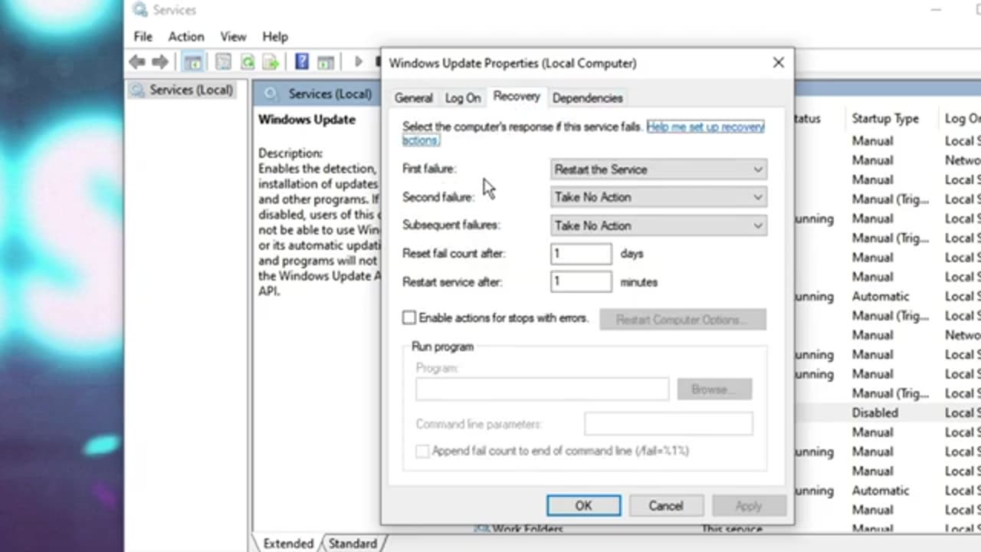
Task: Open the Help menu
Action: (x=275, y=36)
